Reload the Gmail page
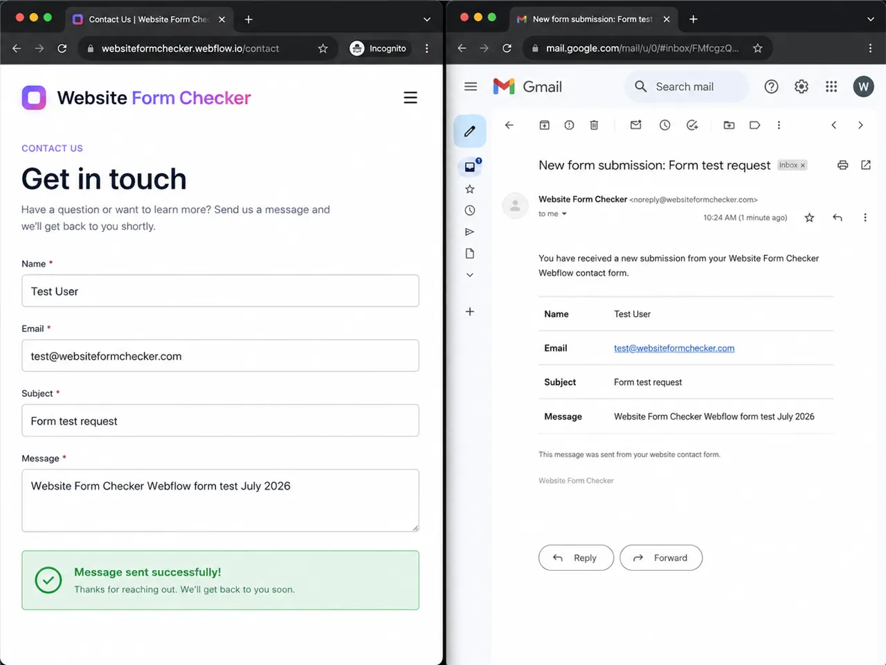Image resolution: width=886 pixels, height=665 pixels. (x=507, y=48)
